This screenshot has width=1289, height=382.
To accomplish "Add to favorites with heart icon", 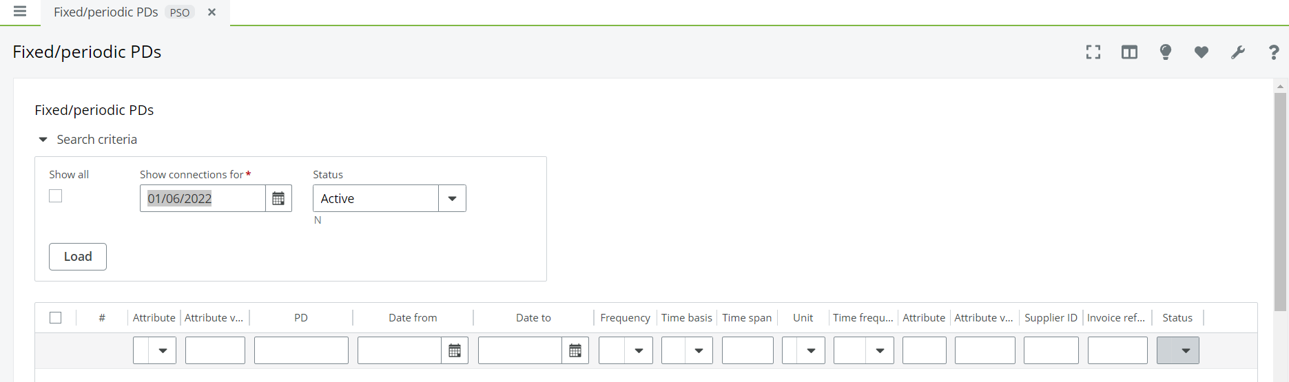I will 1202,52.
